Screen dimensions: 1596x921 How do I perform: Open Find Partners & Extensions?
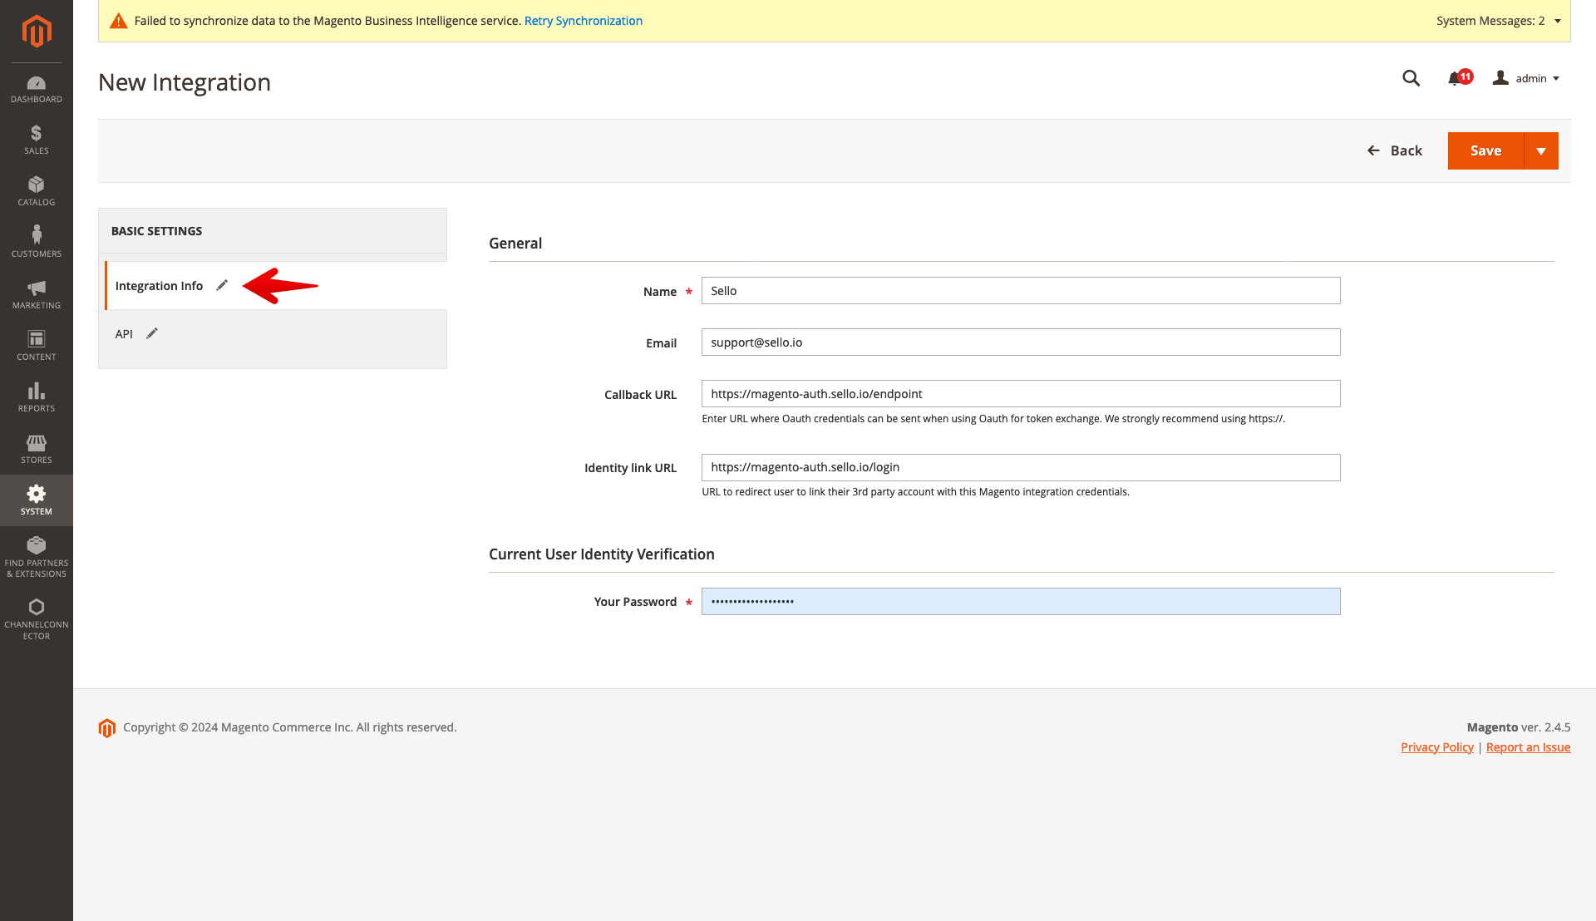click(37, 557)
